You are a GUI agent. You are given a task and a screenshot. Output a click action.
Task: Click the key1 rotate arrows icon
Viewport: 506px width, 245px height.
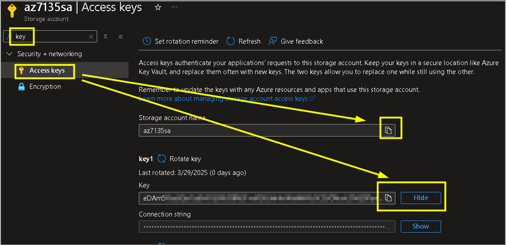point(162,159)
